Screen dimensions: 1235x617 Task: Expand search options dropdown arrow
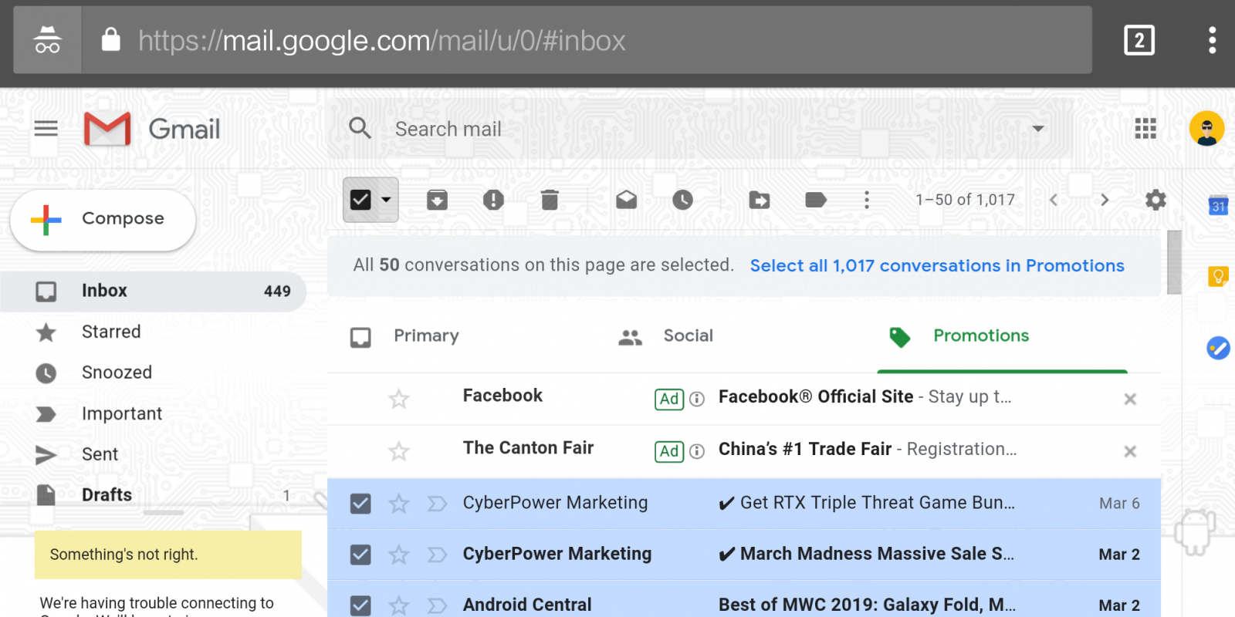1038,129
